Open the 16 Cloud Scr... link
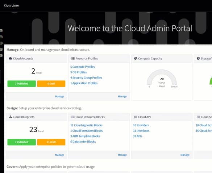This screenshot has width=212, height=173. point(204,131)
